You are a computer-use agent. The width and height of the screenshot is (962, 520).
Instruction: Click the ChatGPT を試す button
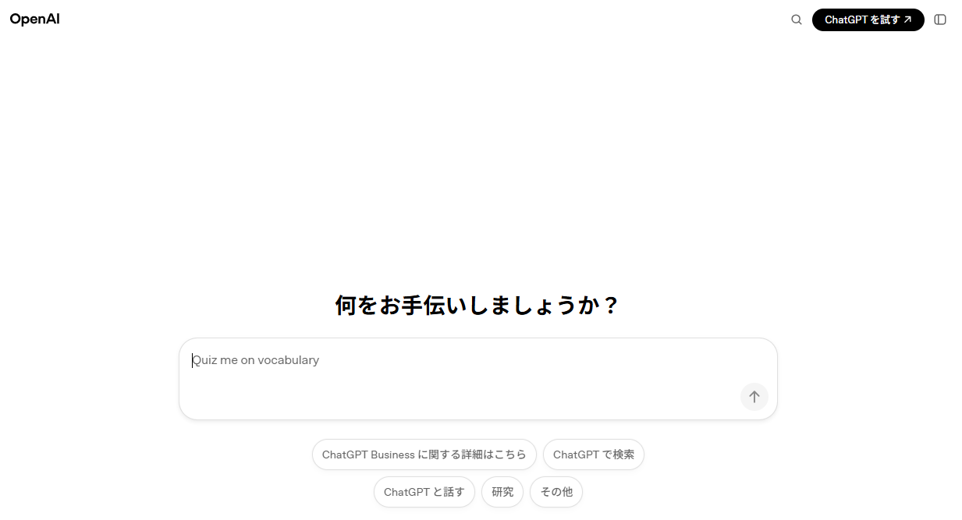tap(868, 19)
